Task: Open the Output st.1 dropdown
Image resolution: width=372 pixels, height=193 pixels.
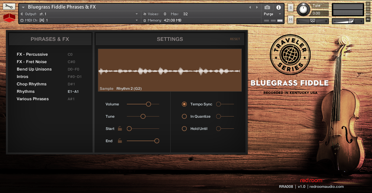Action: [x=137, y=14]
